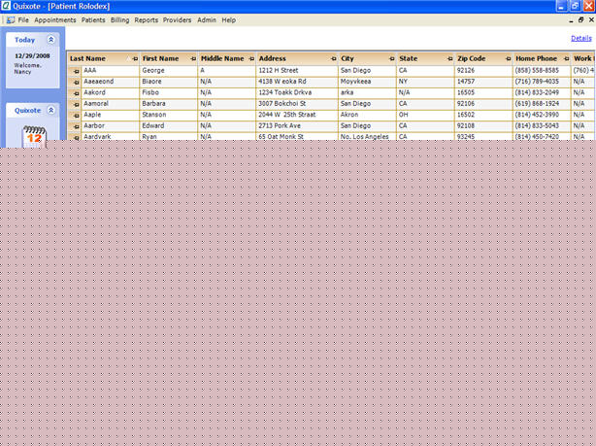Select last name cell AAA
596x446 pixels.
click(111, 71)
